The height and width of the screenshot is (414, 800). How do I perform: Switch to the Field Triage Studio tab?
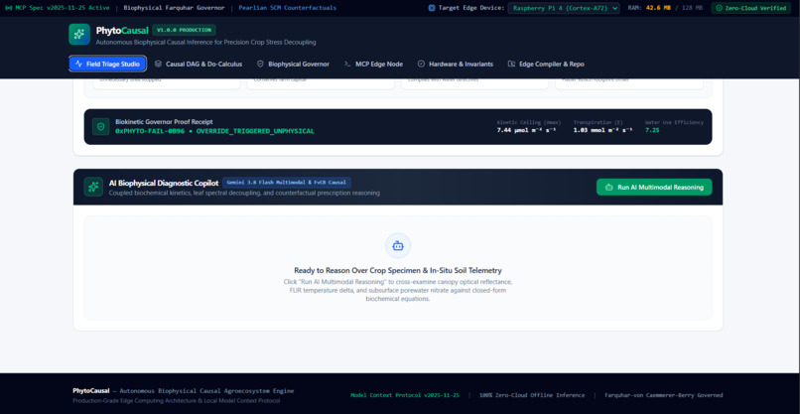(x=107, y=64)
